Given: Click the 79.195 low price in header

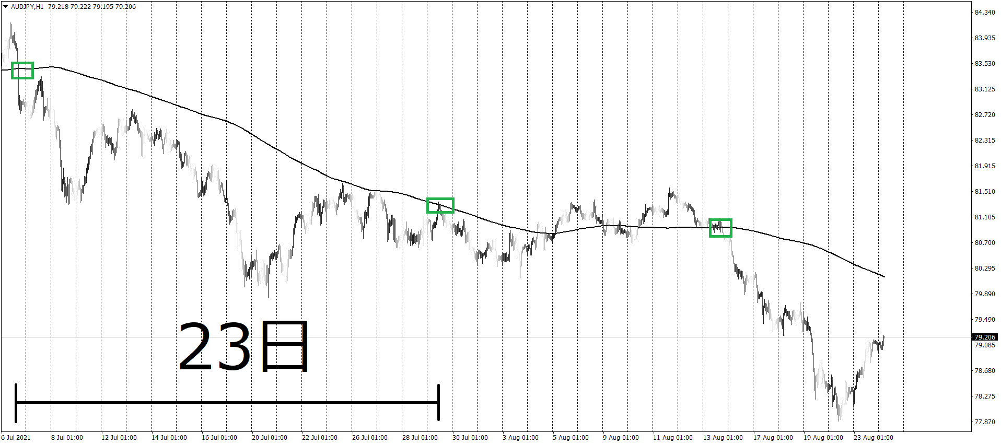Looking at the screenshot, I should pyautogui.click(x=102, y=7).
